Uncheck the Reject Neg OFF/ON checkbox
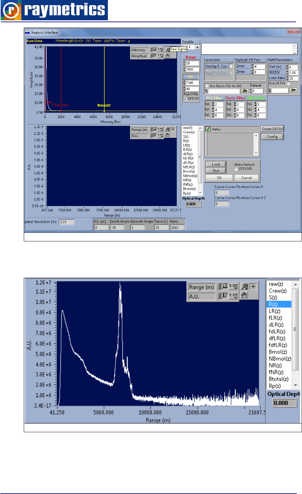 click(185, 99)
